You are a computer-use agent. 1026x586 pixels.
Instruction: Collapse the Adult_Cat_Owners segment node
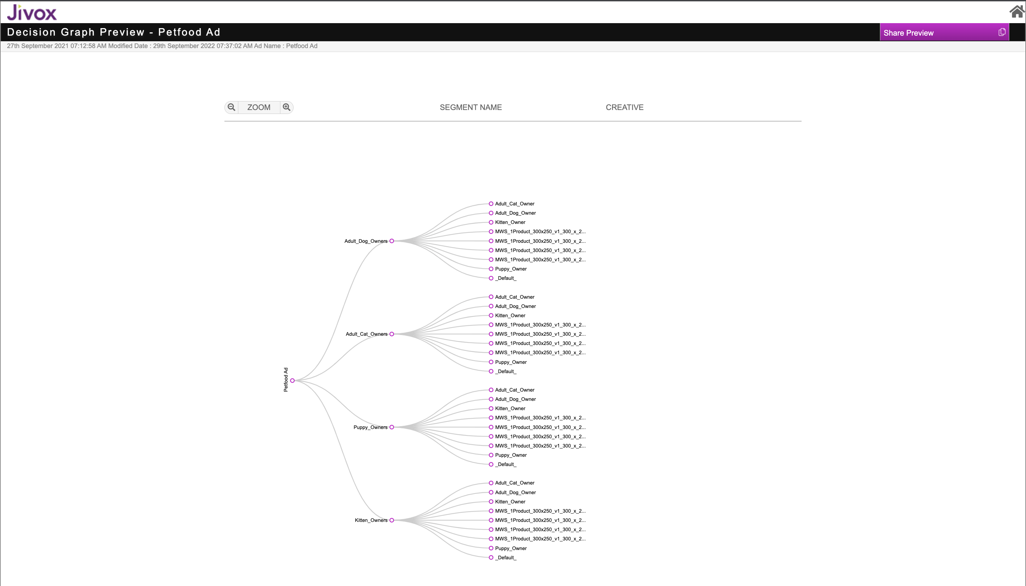(392, 334)
